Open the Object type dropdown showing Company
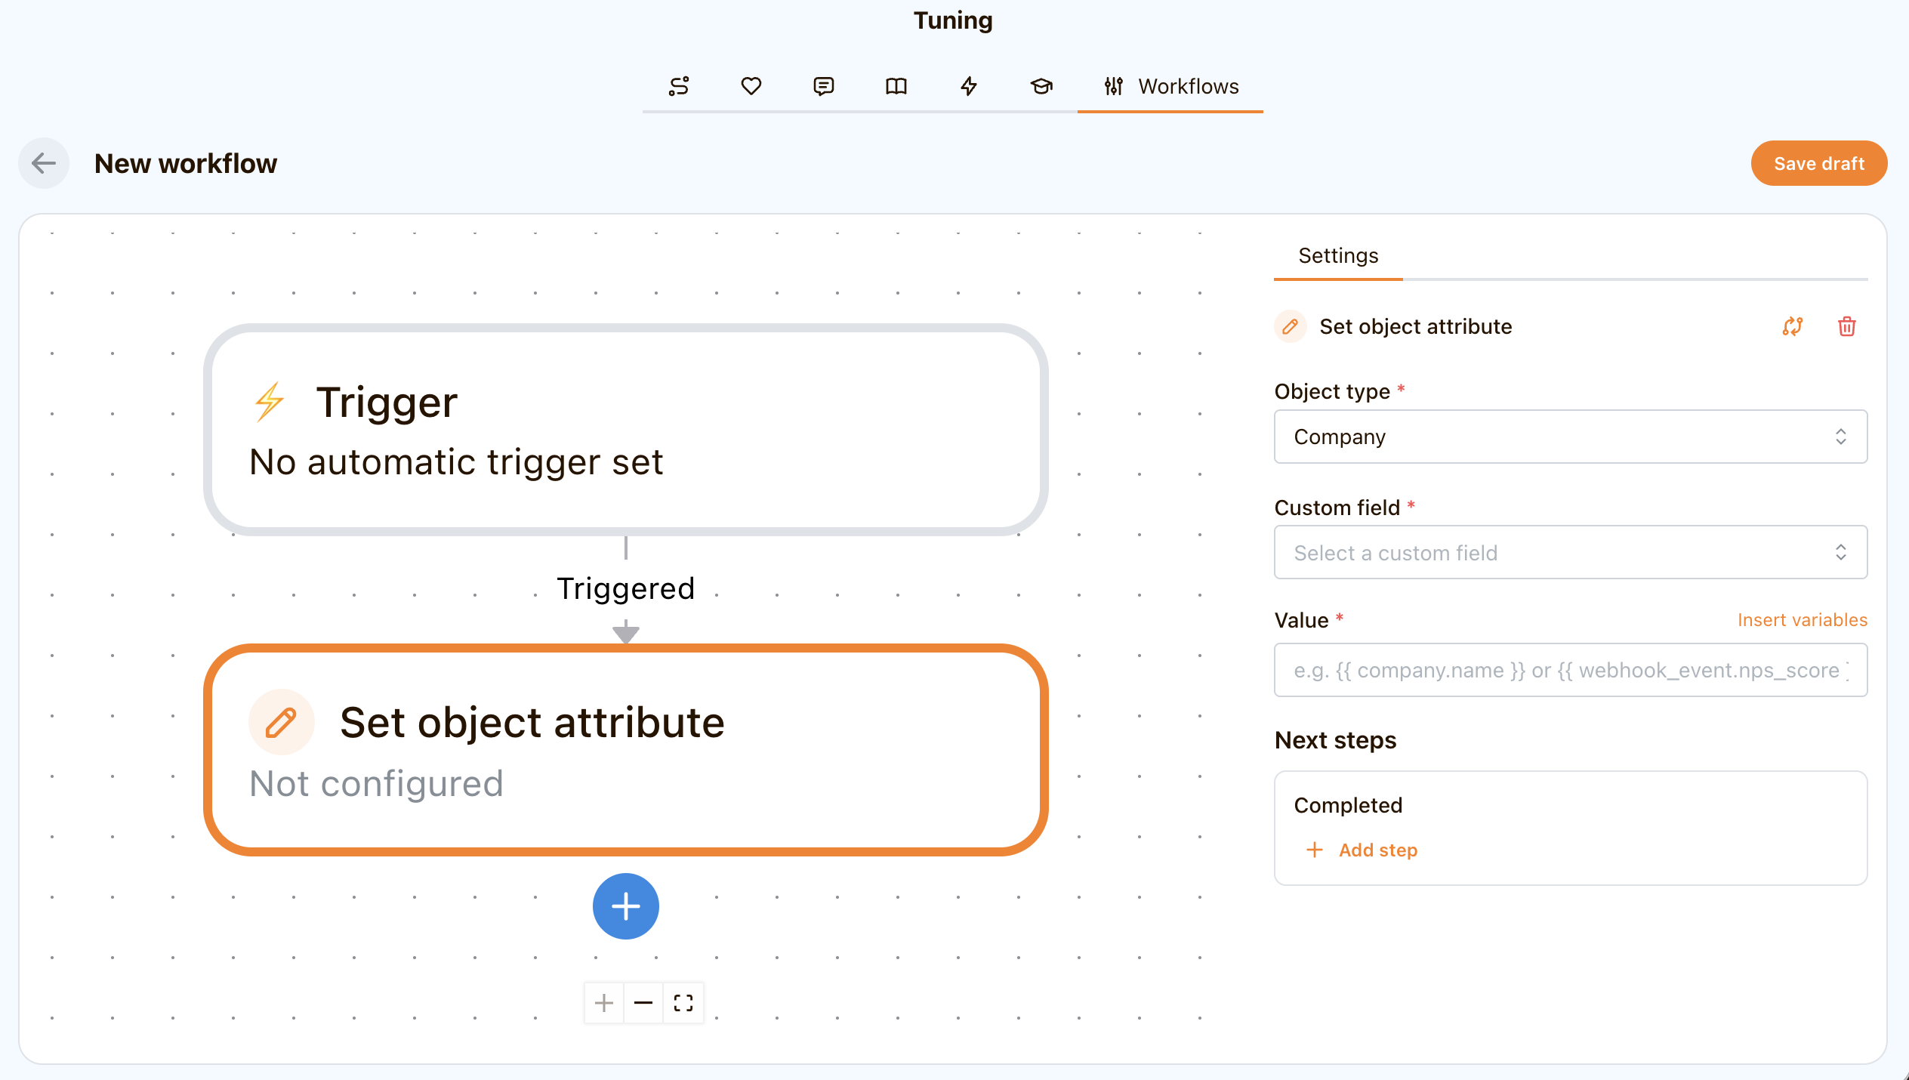1909x1080 pixels. pyautogui.click(x=1570, y=437)
